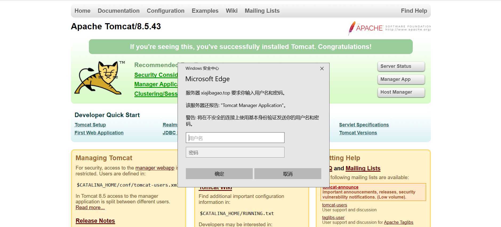The width and height of the screenshot is (501, 227).
Task: Open the Host Manager button
Action: (x=401, y=92)
